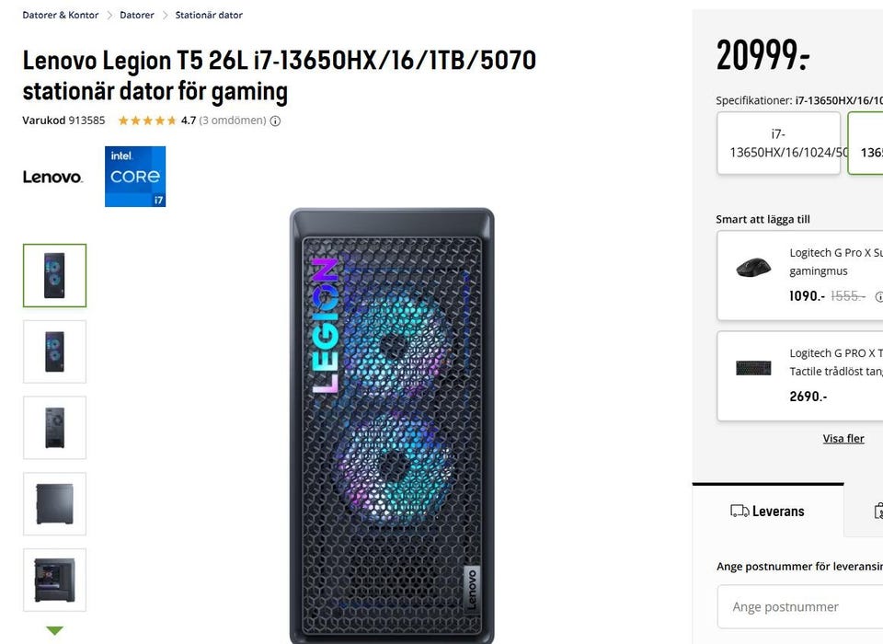Click the Logitech G Pro X mouse image
Image resolution: width=883 pixels, height=644 pixels.
click(753, 267)
